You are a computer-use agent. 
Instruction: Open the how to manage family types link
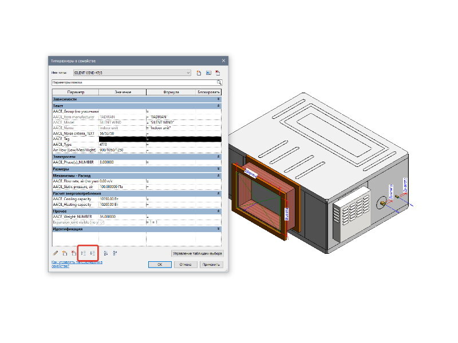tap(77, 264)
